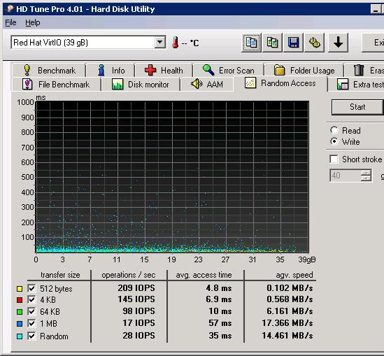
Task: Enable the Short stroke checkbox
Action: pyautogui.click(x=334, y=159)
